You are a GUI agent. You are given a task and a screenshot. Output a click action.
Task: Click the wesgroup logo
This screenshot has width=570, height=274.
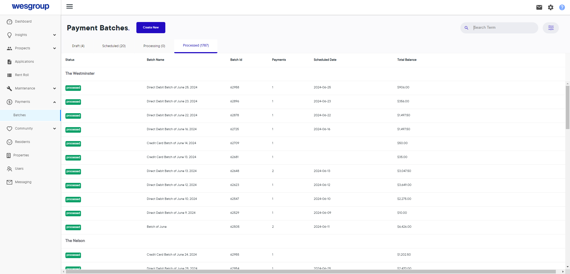[30, 6]
